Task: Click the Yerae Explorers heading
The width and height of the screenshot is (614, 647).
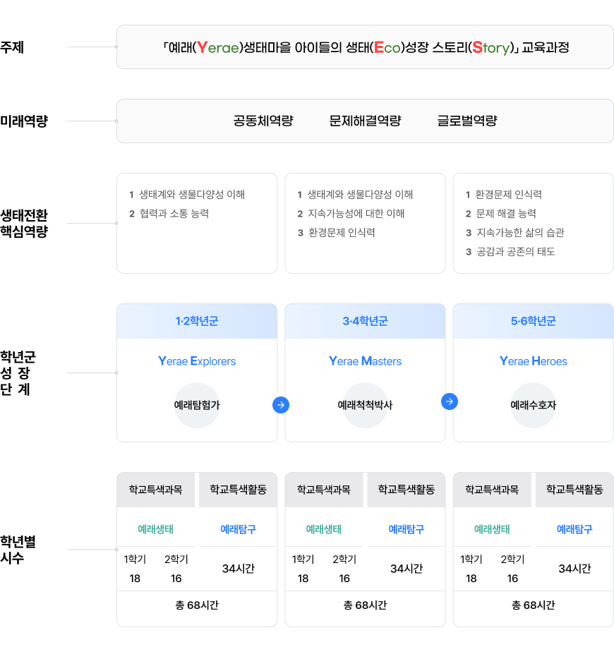Action: click(197, 361)
